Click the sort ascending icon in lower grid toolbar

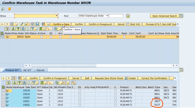point(14,83)
